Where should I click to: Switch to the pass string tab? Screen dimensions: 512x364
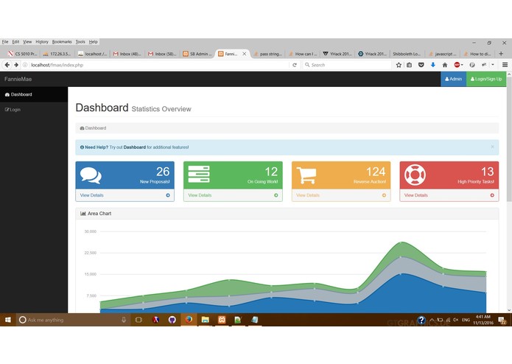(267, 54)
